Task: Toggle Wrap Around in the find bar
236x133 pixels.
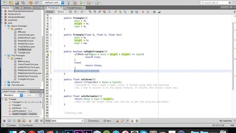Action: [x=137, y=121]
